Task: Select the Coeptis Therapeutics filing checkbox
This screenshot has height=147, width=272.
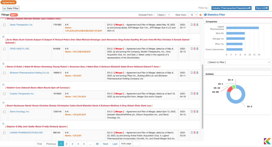Action: (x=4, y=94)
